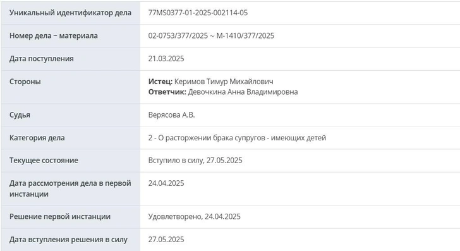Viewport: 460px width, 251px height.
Task: Click the Стороны row label
Action: tap(25, 82)
